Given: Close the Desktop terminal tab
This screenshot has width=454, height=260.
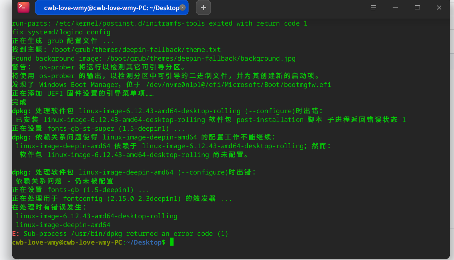Looking at the screenshot, I should click(182, 8).
